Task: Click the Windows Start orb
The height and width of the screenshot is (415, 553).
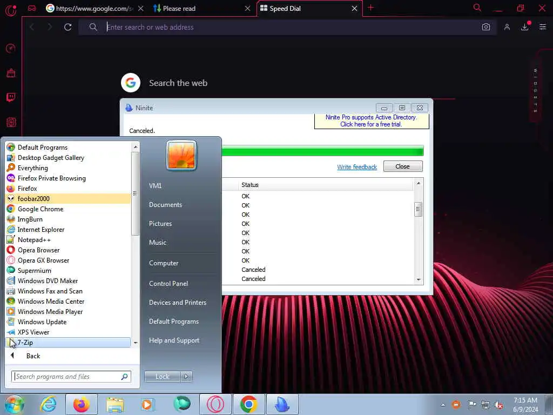Action: (x=15, y=404)
